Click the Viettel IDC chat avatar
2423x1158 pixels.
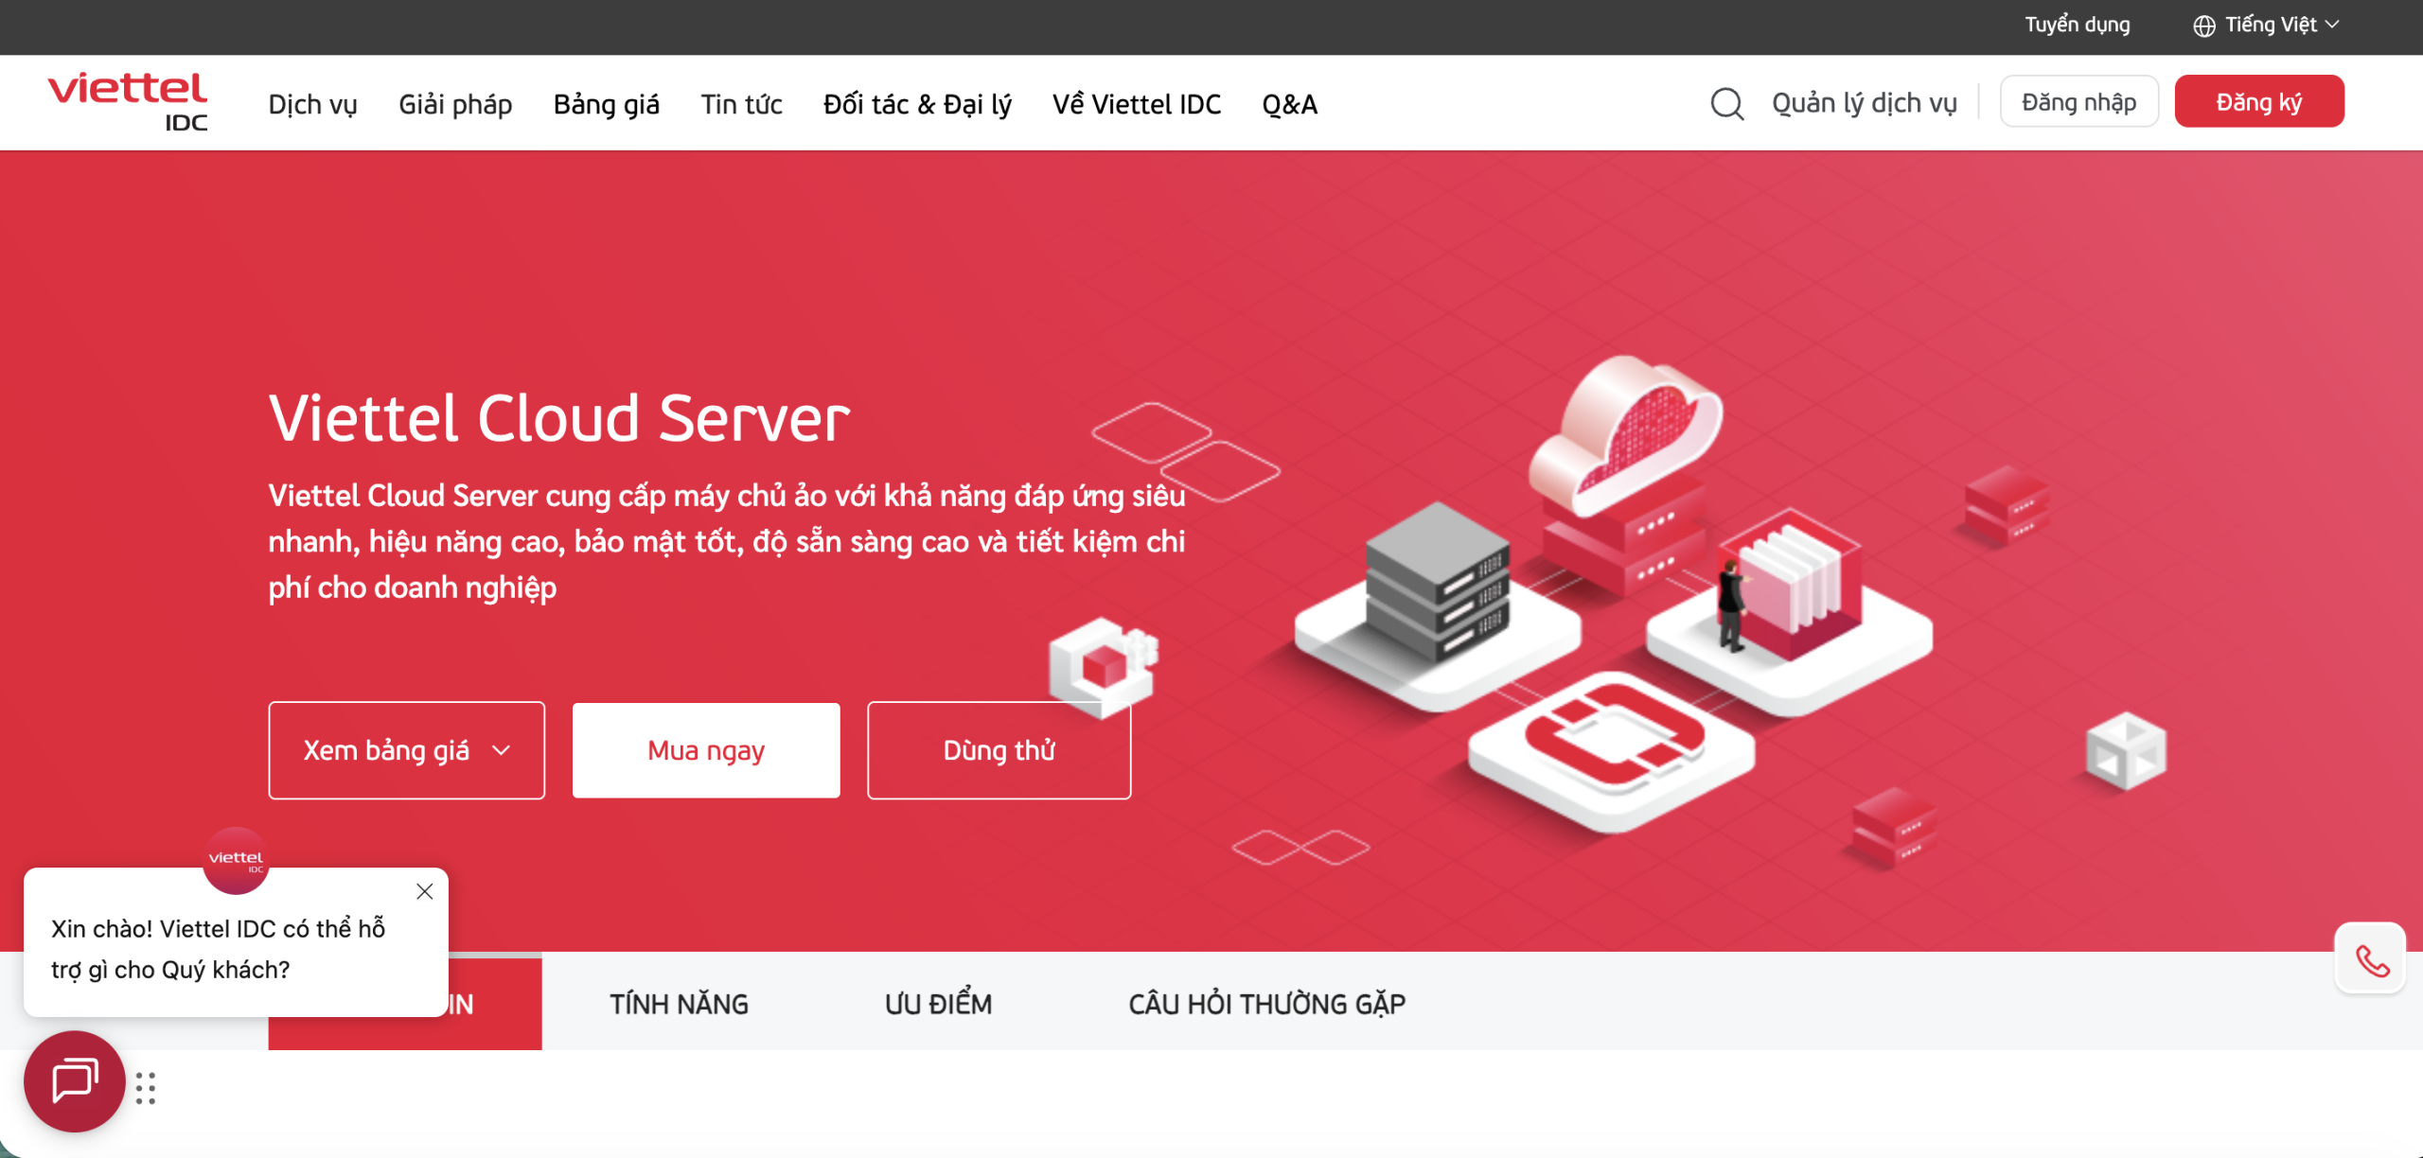pyautogui.click(x=235, y=860)
